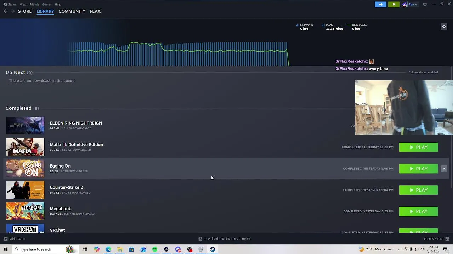Screen dimensions: 453x254
Task: Click the Auto-updates enabled label
Action: pos(423,72)
